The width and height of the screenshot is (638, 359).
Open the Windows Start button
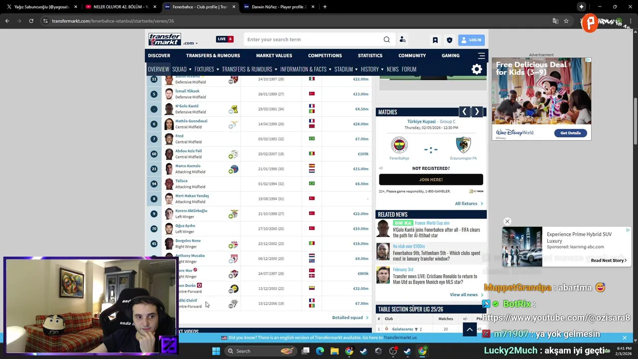tap(216, 351)
